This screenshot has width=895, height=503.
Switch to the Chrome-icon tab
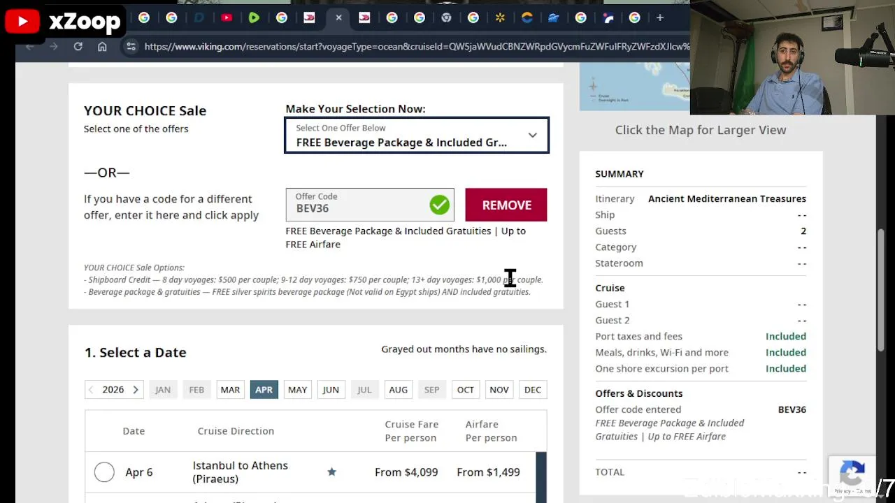click(446, 18)
